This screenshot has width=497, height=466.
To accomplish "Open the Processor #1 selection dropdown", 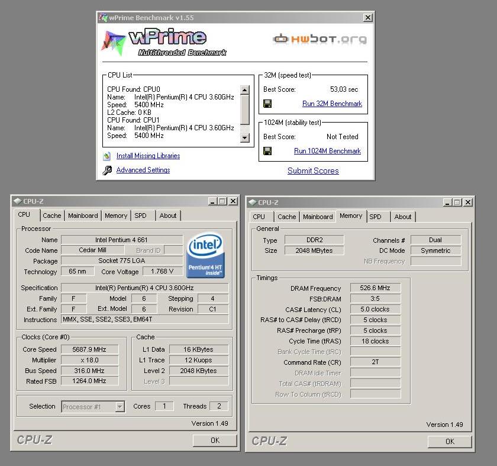I will [x=120, y=407].
